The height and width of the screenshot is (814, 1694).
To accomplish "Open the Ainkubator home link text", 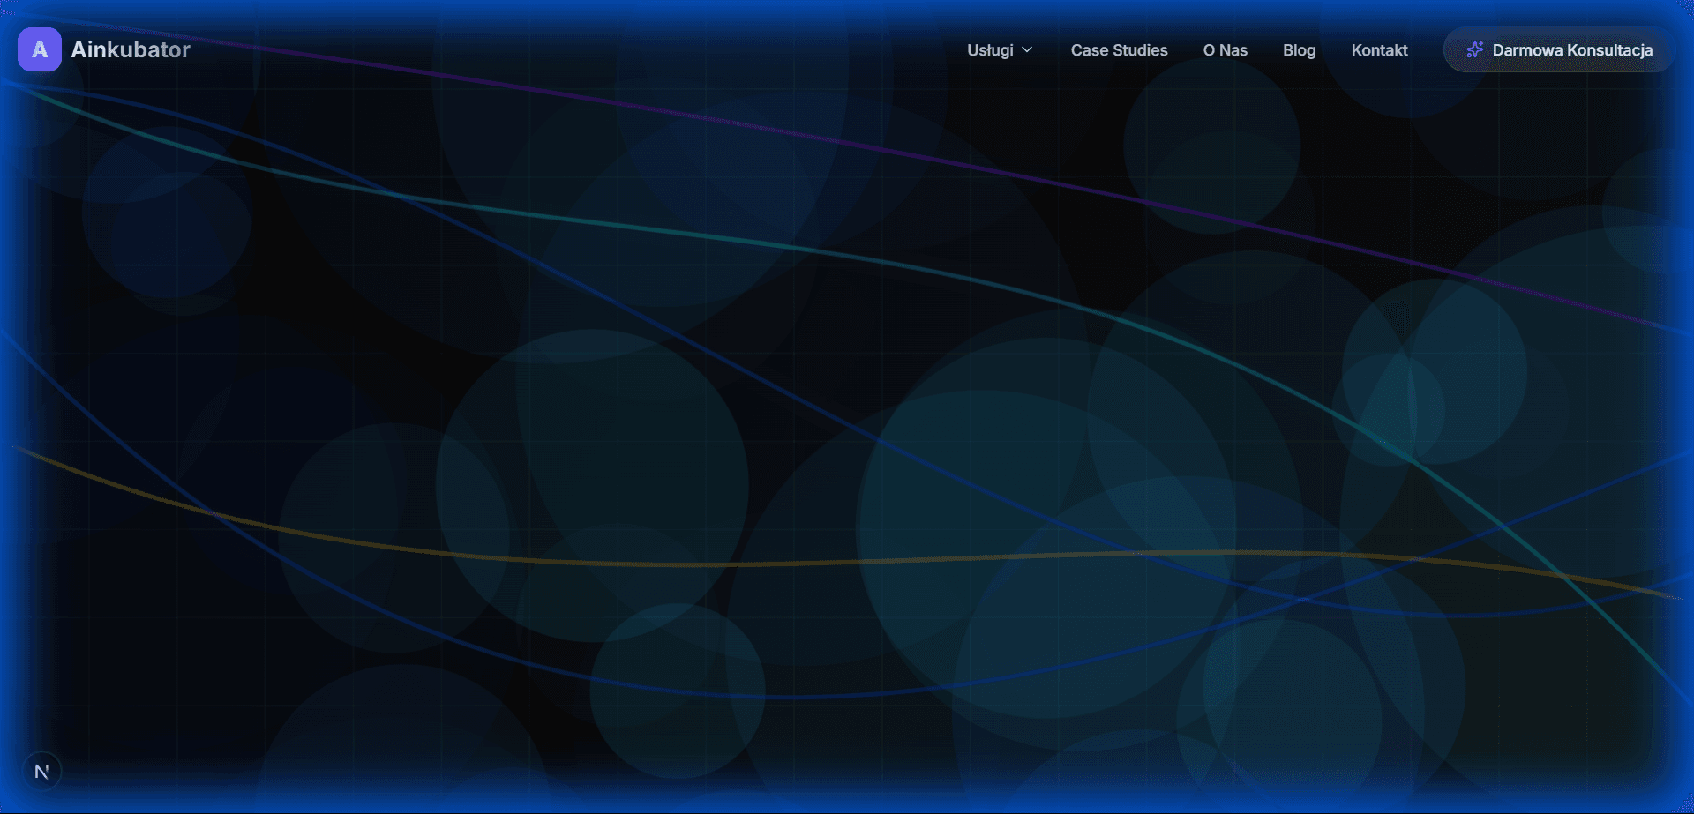I will tap(131, 49).
